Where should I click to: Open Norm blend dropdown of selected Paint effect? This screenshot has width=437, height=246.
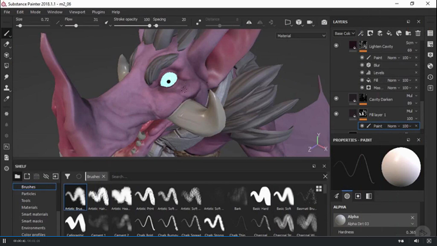pos(394,126)
